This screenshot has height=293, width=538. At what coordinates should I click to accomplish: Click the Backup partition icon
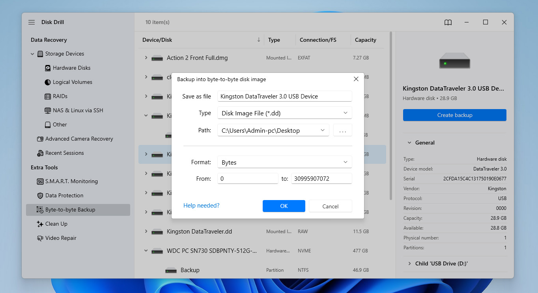pyautogui.click(x=171, y=271)
